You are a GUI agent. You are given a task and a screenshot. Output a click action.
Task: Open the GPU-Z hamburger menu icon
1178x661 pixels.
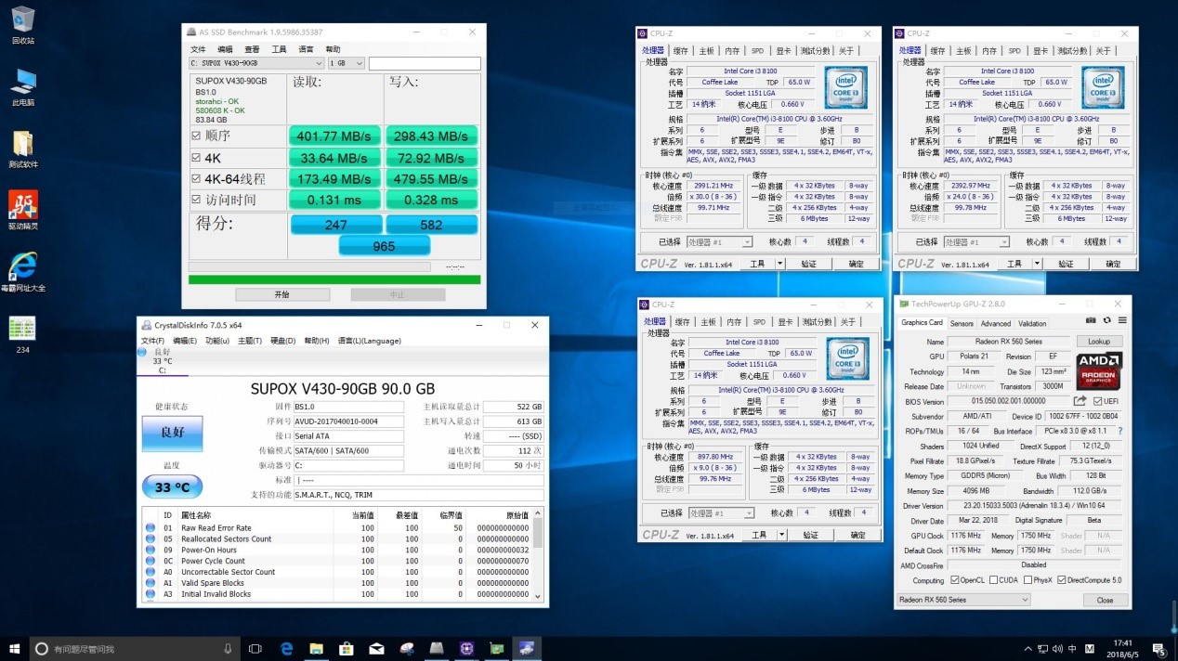(x=1123, y=319)
